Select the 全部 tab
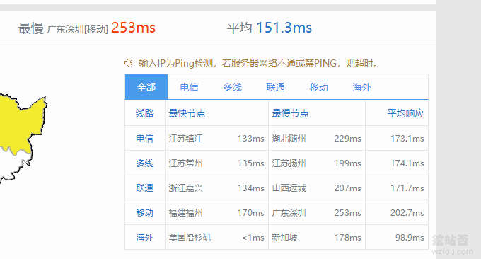This screenshot has width=481, height=259. tap(146, 87)
